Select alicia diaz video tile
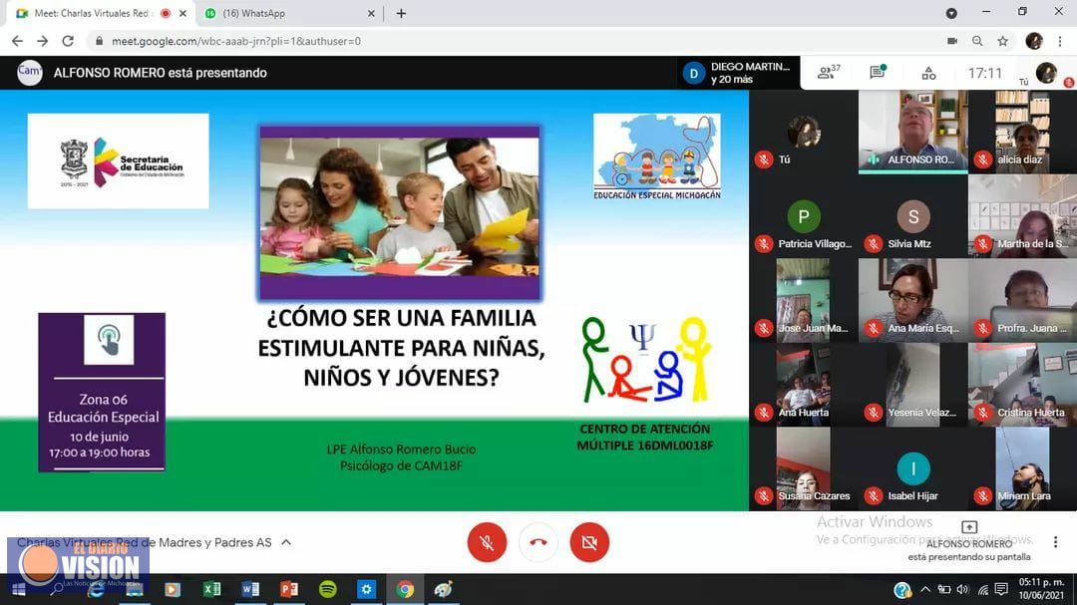The image size is (1077, 605). click(x=1023, y=132)
